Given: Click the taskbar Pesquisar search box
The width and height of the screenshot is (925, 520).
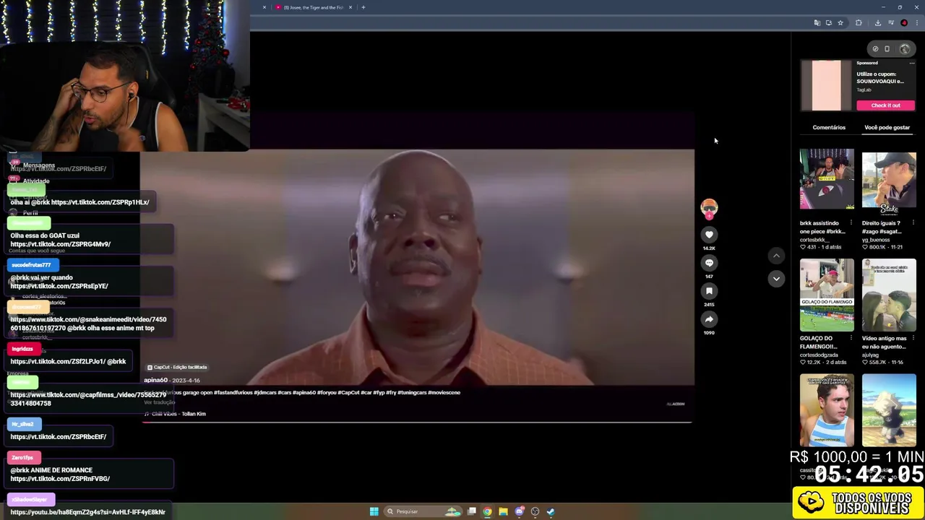Looking at the screenshot, I should point(423,511).
